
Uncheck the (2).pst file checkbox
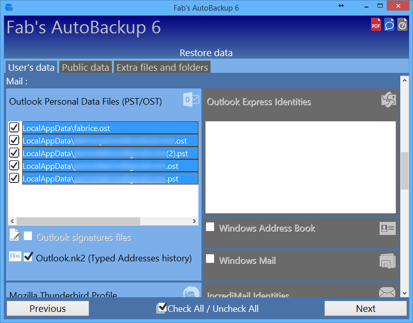(x=14, y=153)
